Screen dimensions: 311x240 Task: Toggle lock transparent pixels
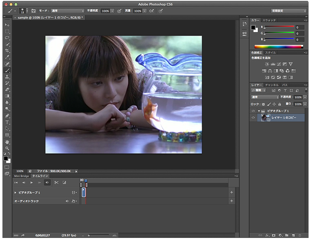tap(263, 104)
